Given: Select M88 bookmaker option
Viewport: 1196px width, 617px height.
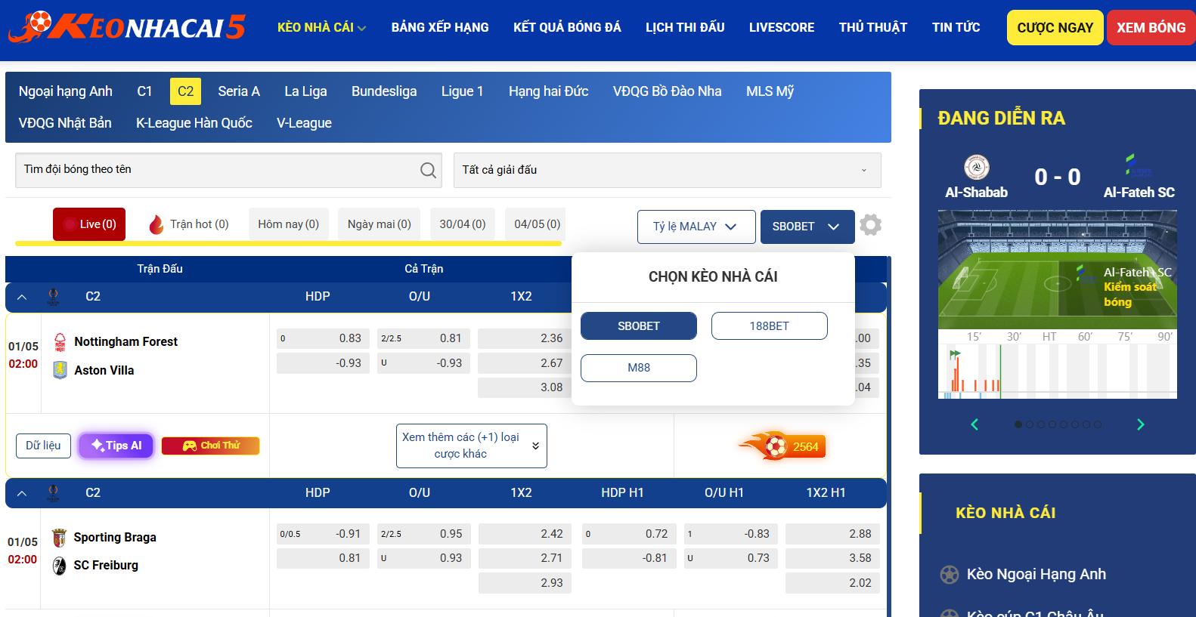Looking at the screenshot, I should 638,368.
